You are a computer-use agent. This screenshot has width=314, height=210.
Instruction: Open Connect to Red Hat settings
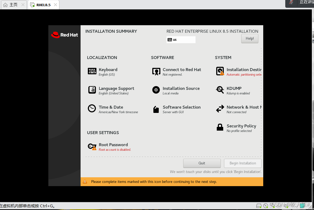pyautogui.click(x=182, y=70)
